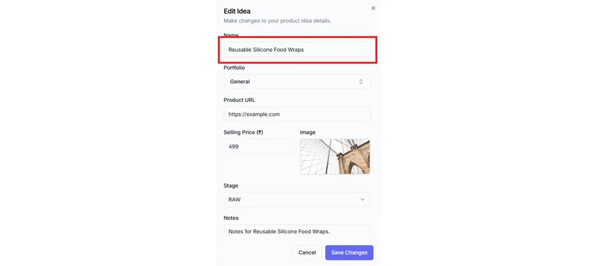The image size is (596, 266).
Task: Close the Edit Idea dialog
Action: (x=373, y=8)
